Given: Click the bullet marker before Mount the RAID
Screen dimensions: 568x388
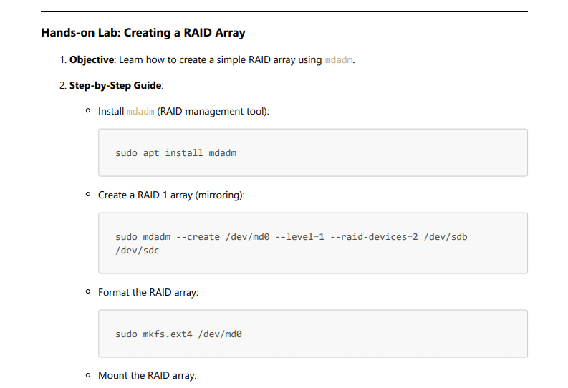Looking at the screenshot, I should tap(88, 375).
